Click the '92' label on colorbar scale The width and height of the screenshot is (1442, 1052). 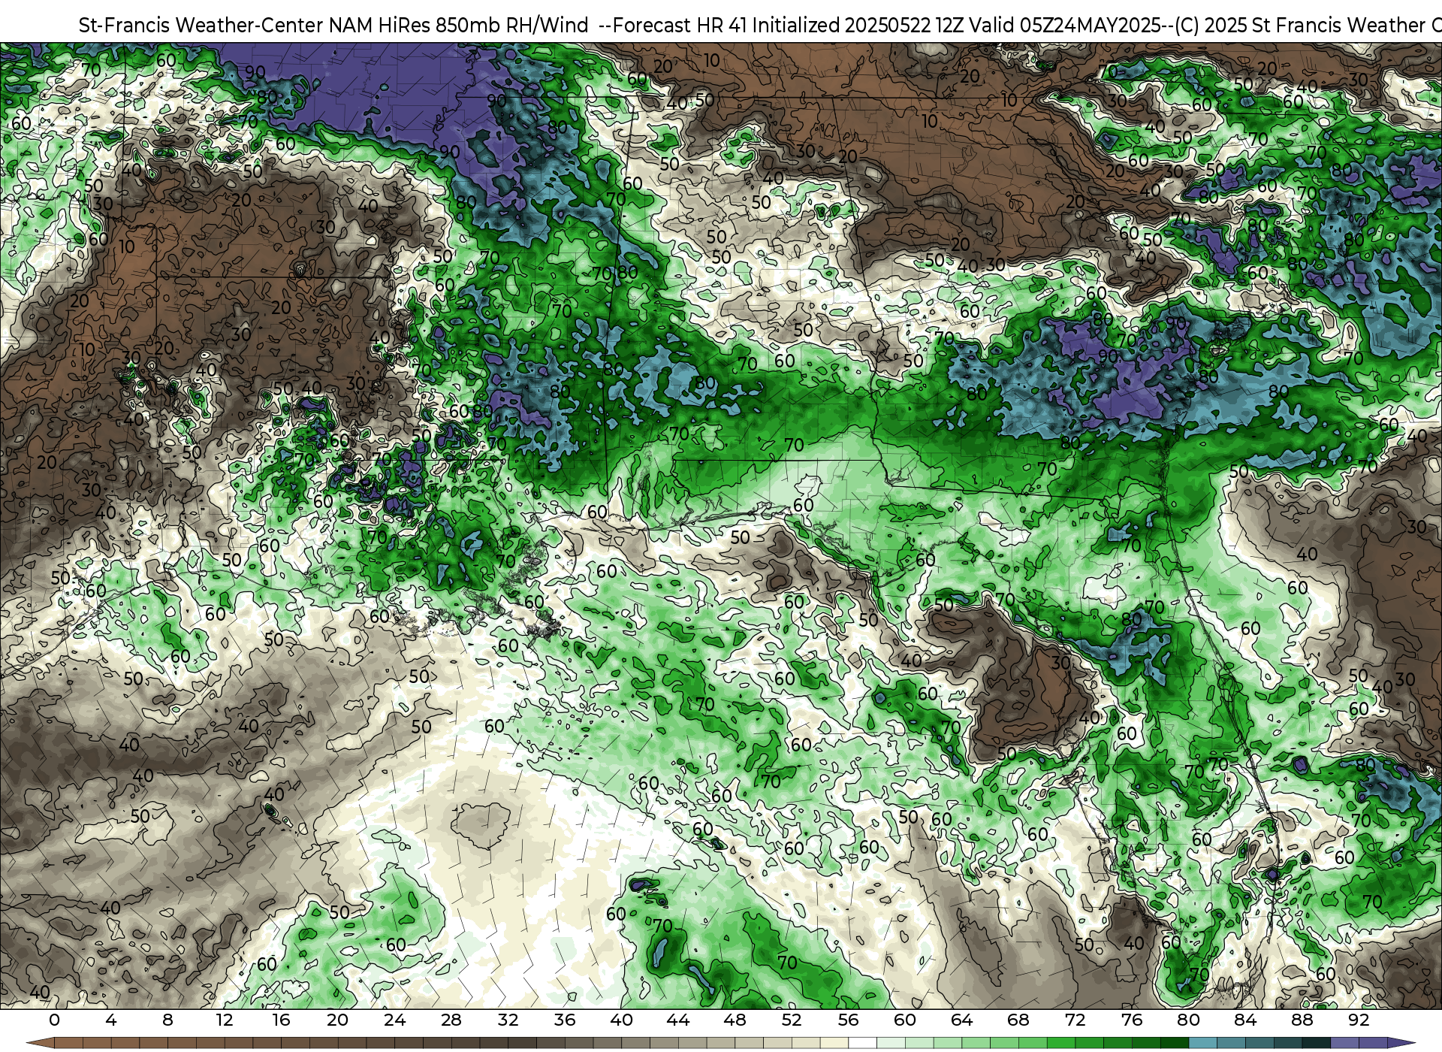pyautogui.click(x=1359, y=1020)
